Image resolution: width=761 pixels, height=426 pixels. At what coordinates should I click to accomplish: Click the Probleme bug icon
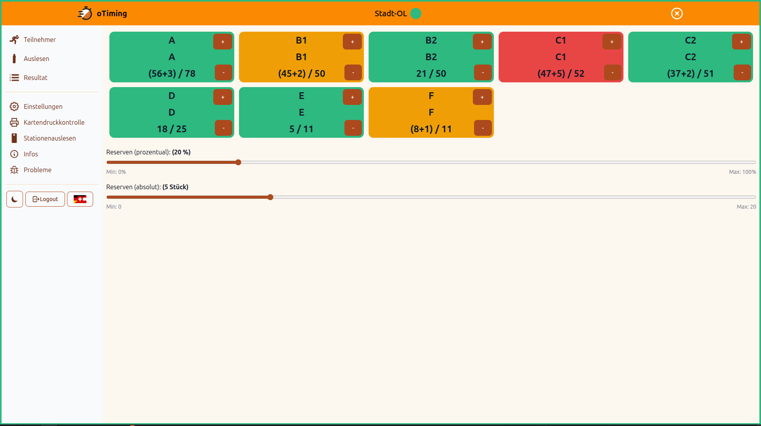pos(14,170)
